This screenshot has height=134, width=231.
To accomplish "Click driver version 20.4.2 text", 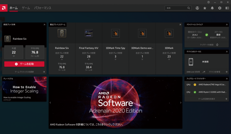I will [195, 35].
